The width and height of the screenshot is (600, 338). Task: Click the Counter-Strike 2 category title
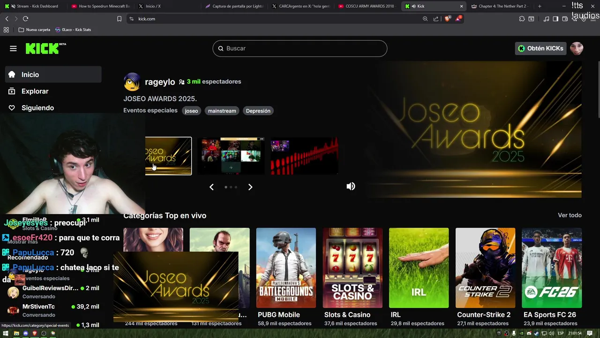tap(484, 315)
